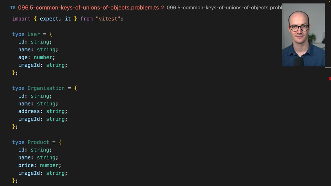Click the presenter webcam thumbnail

coord(303,35)
